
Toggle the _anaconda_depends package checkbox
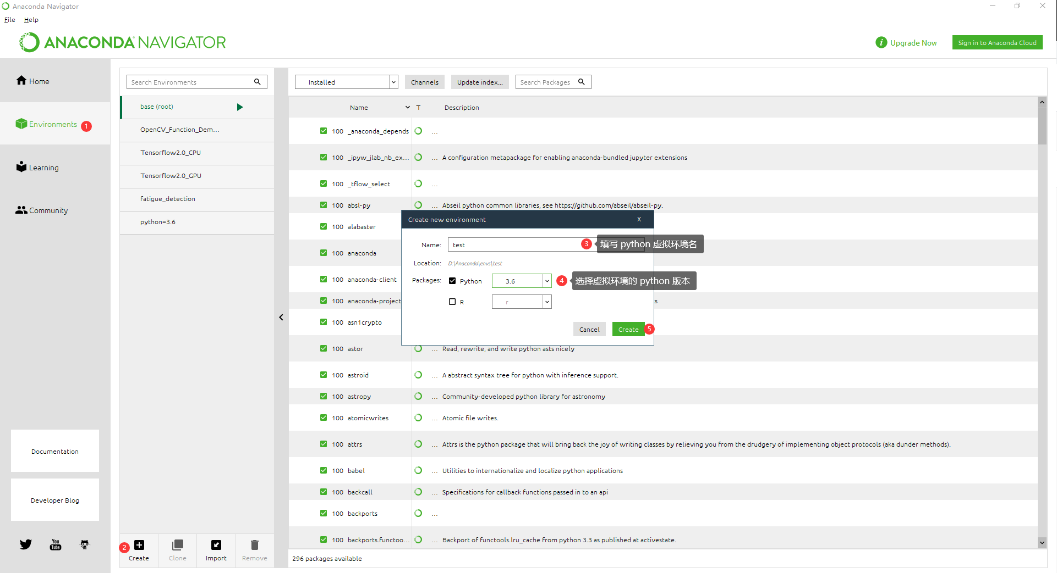coord(324,131)
